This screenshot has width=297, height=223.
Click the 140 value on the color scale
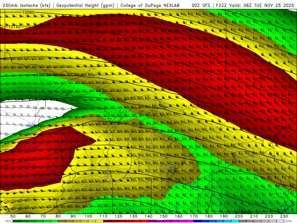click(148, 216)
